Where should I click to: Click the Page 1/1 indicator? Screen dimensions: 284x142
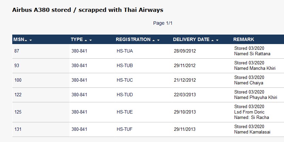[163, 23]
